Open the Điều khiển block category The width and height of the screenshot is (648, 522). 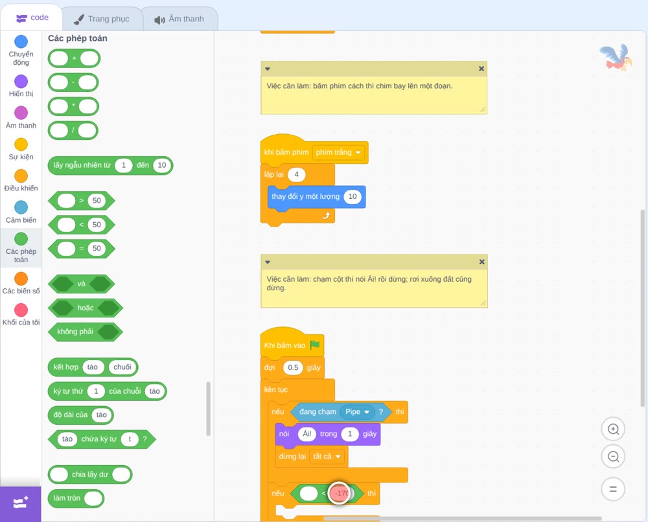click(x=21, y=181)
